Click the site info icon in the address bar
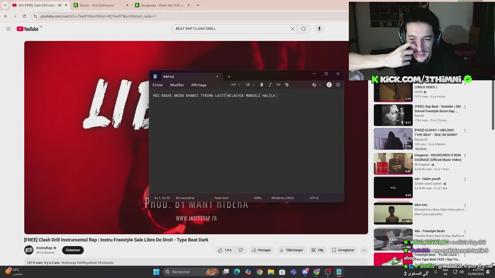The width and height of the screenshot is (495, 278). [35, 16]
